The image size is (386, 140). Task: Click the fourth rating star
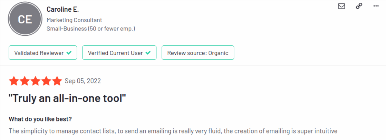pos(46,81)
